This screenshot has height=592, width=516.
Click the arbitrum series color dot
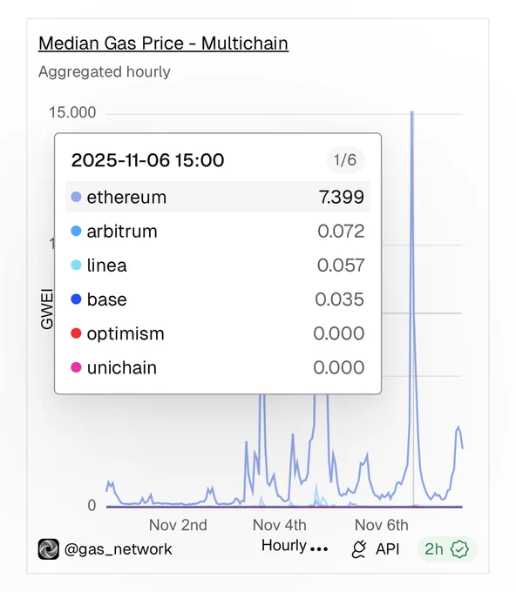(76, 231)
